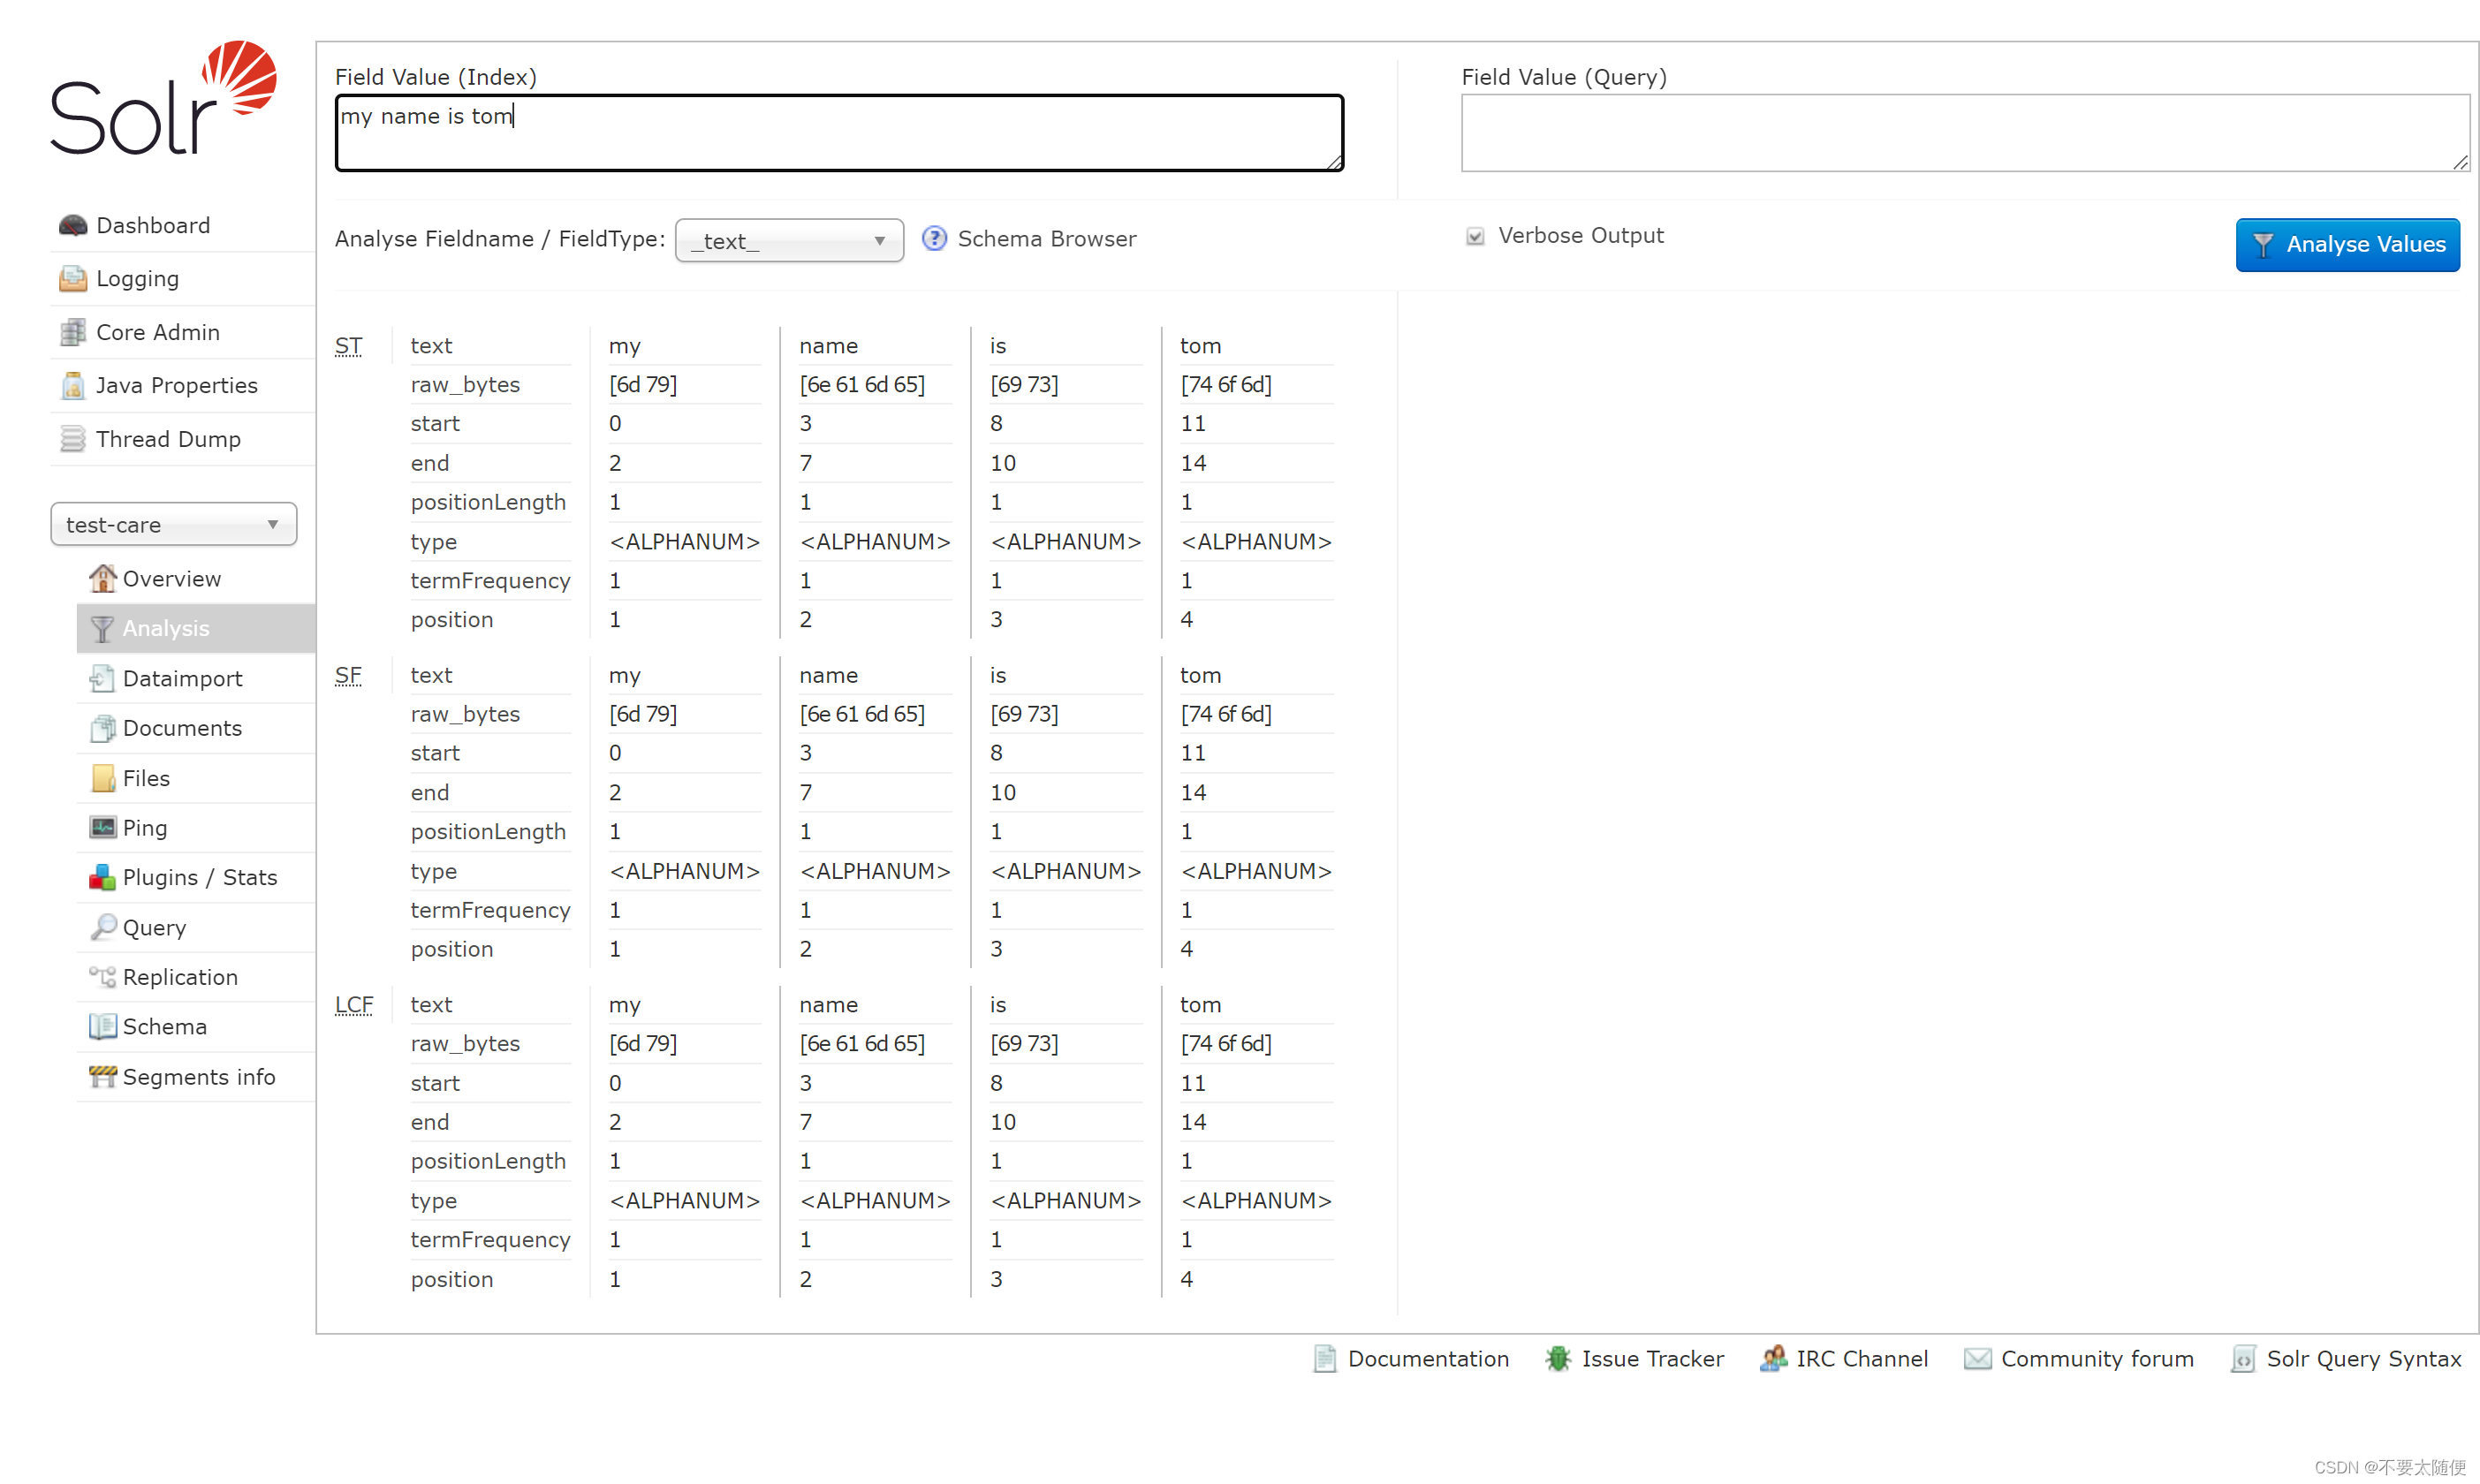Viewport: 2480px width, 1484px height.
Task: Open Logging via its icon
Action: tap(72, 279)
